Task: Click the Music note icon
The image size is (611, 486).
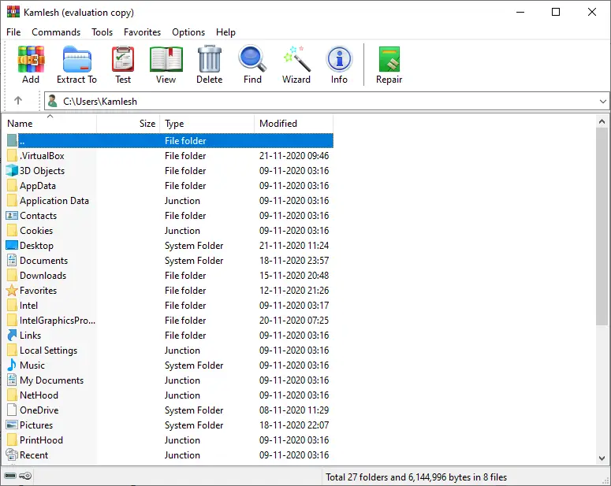Action: click(x=12, y=365)
